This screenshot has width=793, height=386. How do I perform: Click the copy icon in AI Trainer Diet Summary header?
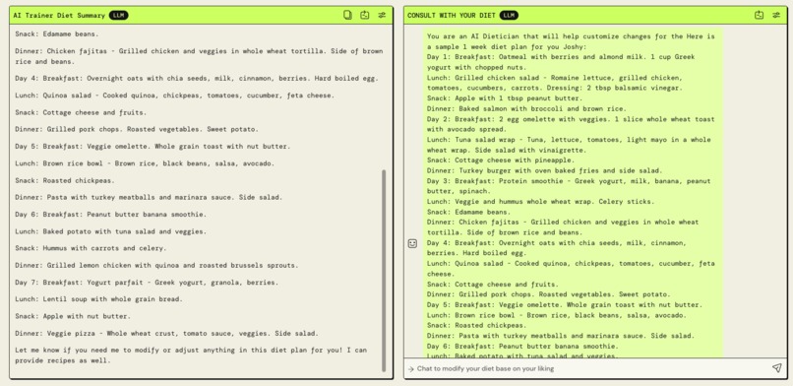pos(347,15)
